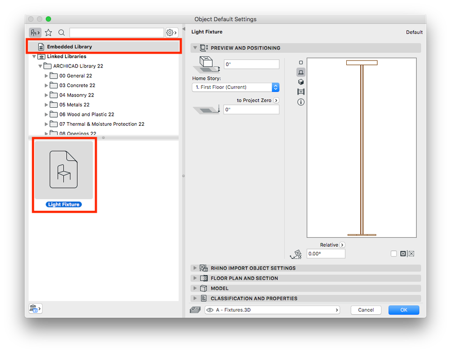The image size is (451, 353).
Task: Show object information via info icon
Action: click(x=301, y=102)
